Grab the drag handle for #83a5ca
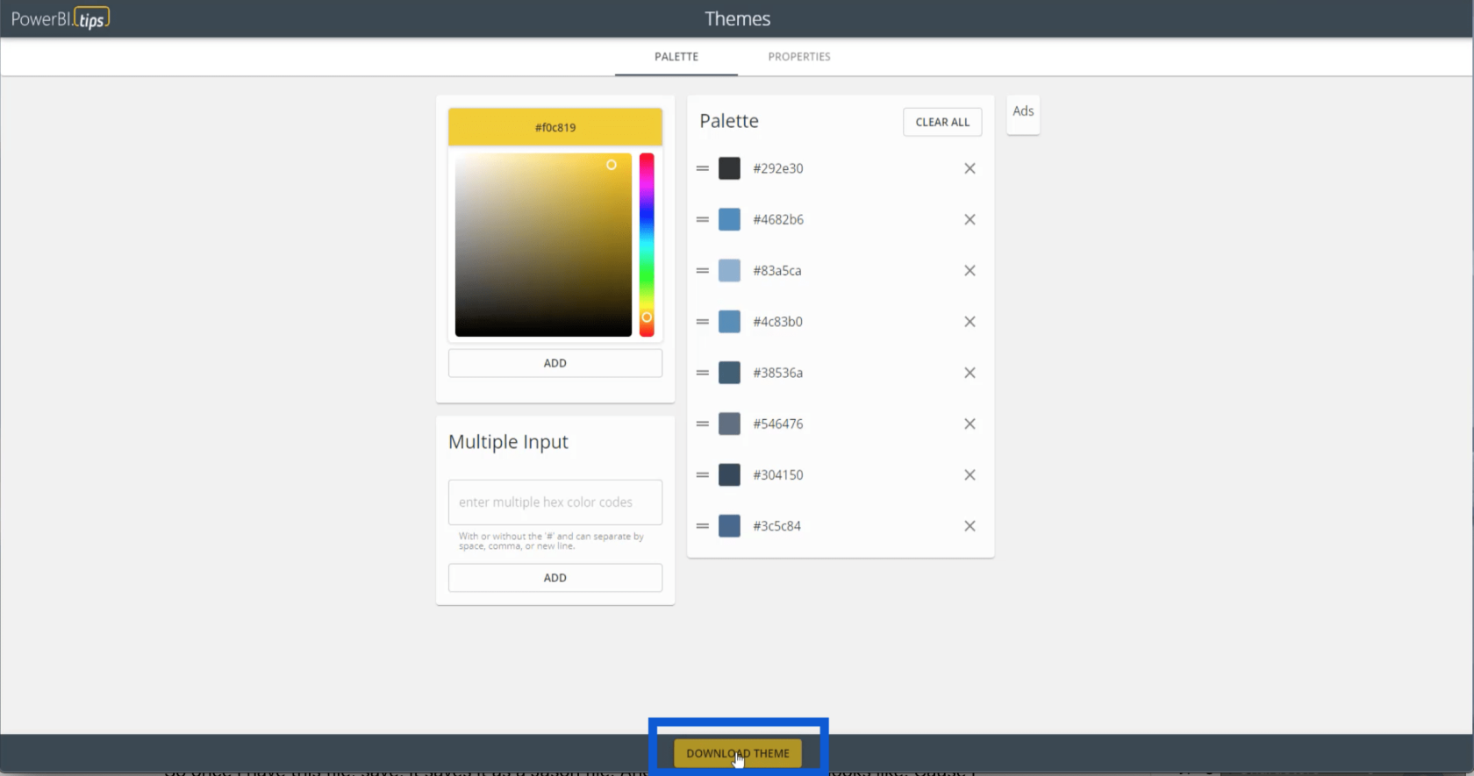Screen dimensions: 1474x776 [x=703, y=271]
